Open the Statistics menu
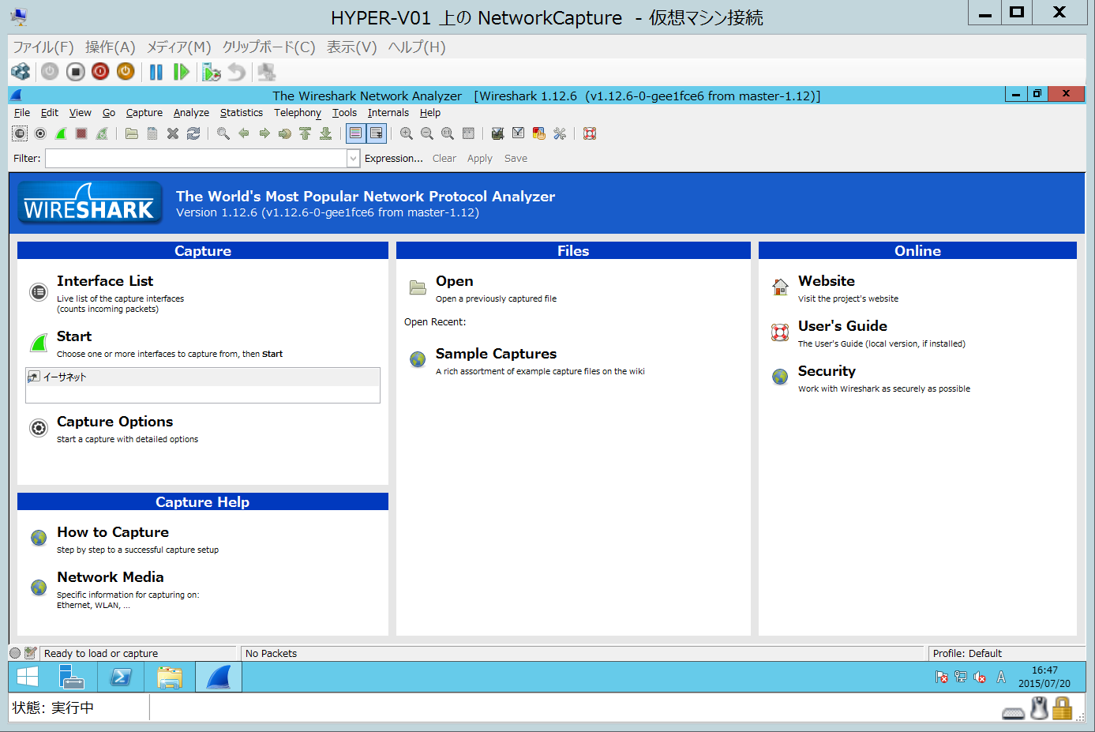This screenshot has width=1095, height=732. coord(242,113)
